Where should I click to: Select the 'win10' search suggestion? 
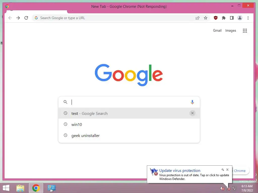pos(129,124)
